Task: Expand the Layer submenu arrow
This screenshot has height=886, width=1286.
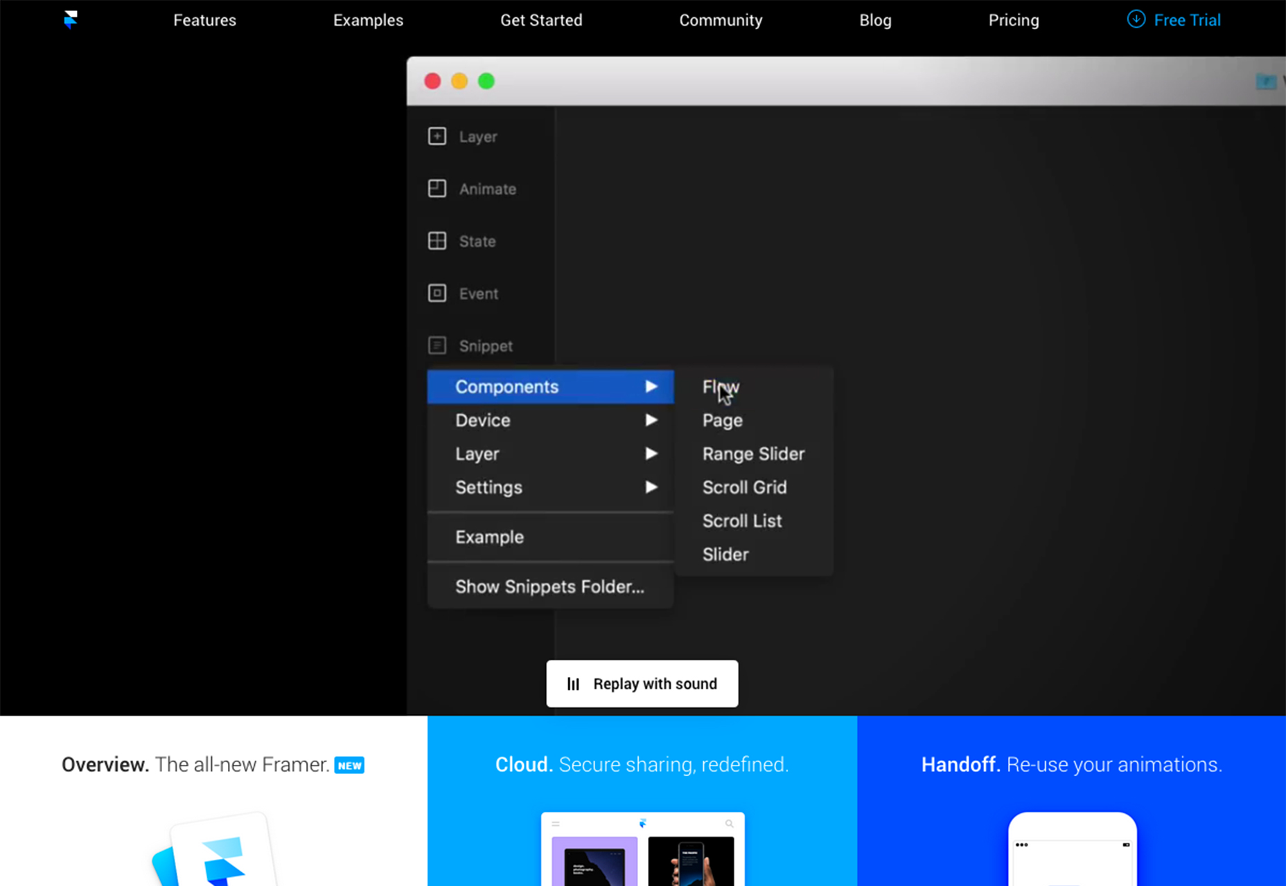Action: (x=651, y=453)
